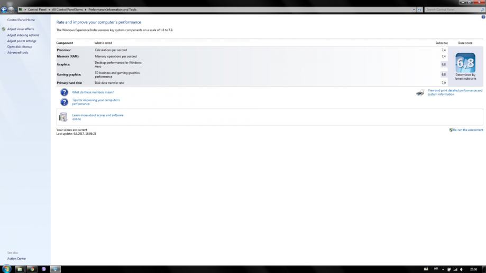Open the file explorer taskbar icon
Screen dimensions: 486x273
[19, 269]
